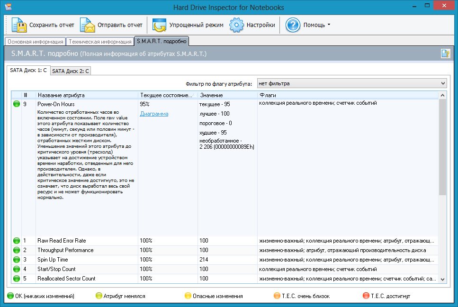Open the Диаграмма link for Power-On Hours

(154, 114)
